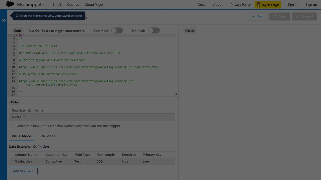This screenshot has width=321, height=180.
Task: Check Generate a new Data Extension Name
Action: point(11,126)
